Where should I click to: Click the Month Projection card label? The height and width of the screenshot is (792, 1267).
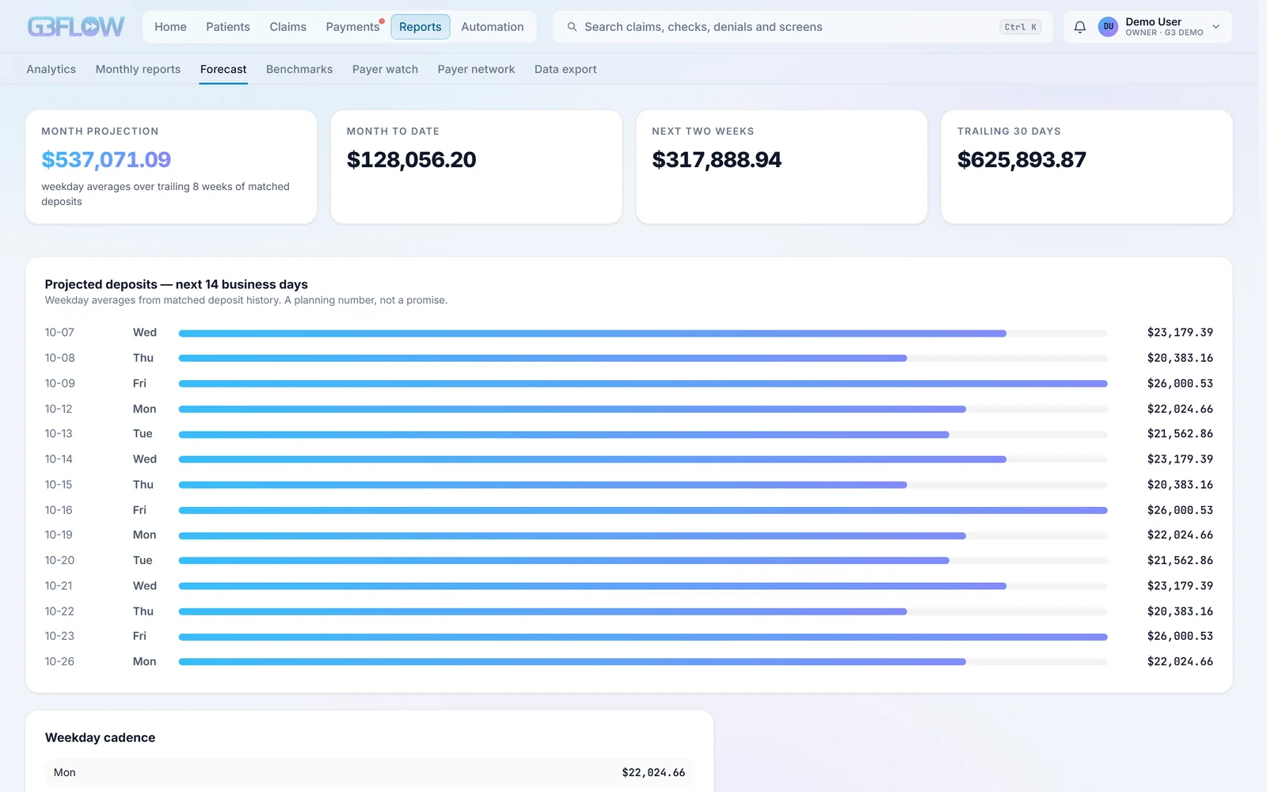(100, 131)
